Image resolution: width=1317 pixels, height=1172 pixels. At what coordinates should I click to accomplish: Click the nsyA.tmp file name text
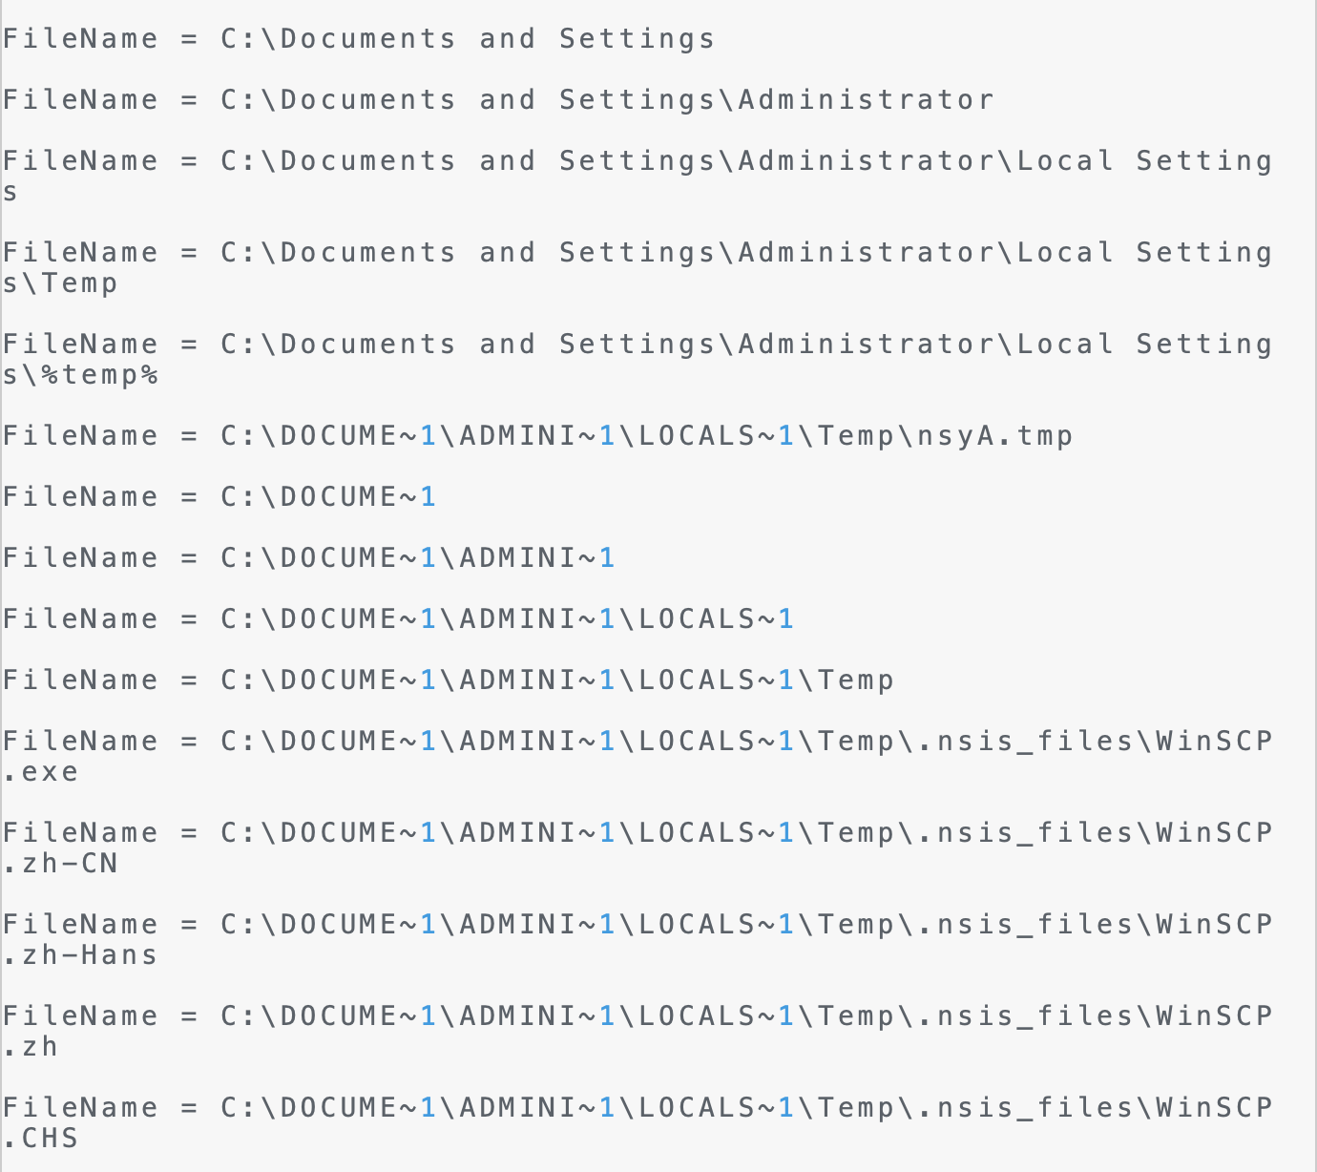(994, 436)
